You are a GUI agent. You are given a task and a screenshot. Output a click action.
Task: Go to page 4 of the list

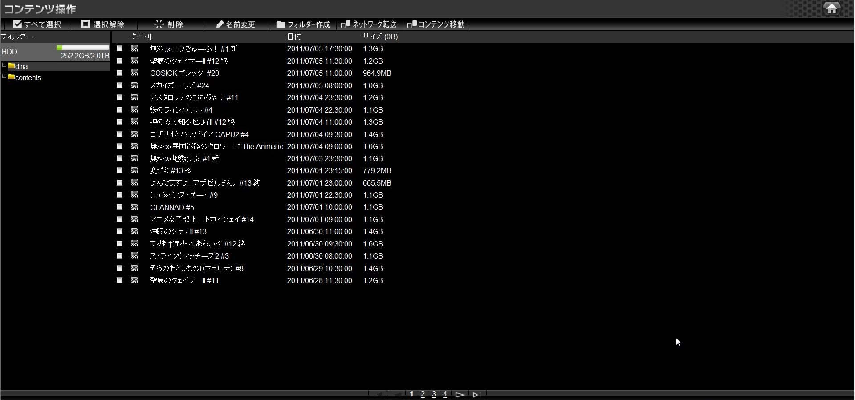[x=445, y=394]
